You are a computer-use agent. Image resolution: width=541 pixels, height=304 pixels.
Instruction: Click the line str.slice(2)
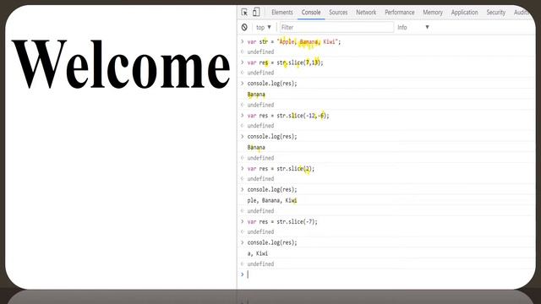(x=281, y=169)
